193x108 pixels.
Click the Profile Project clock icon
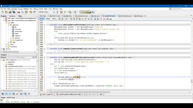coord(75,12)
